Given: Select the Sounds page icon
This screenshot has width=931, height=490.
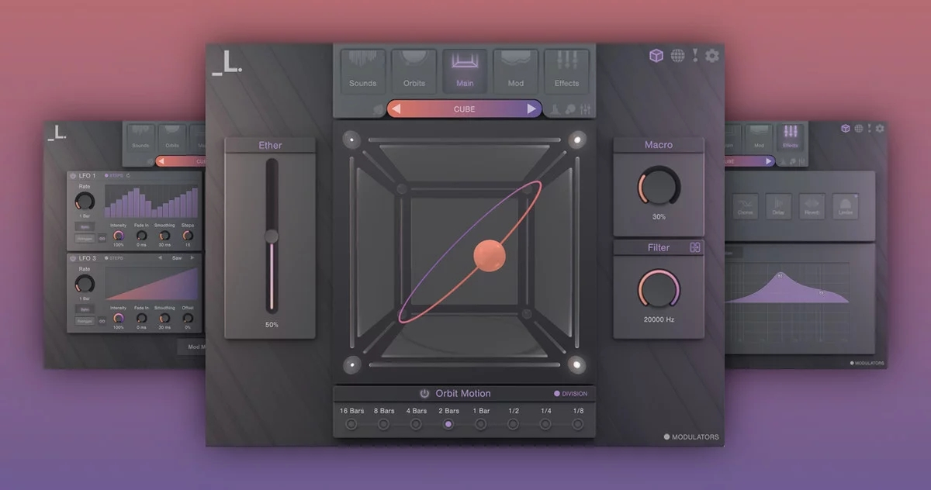Looking at the screenshot, I should coord(362,70).
